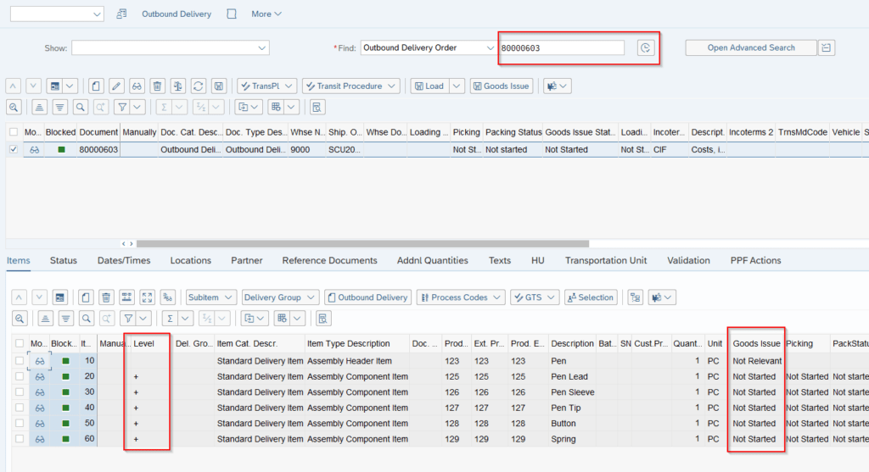The image size is (869, 472).
Task: Click the Outbound Delivery button at top
Action: point(177,14)
